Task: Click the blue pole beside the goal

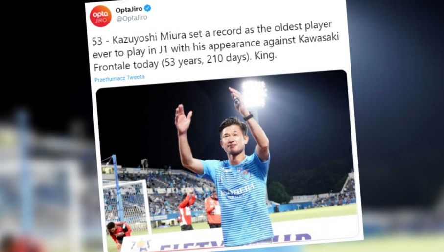Action: point(117,187)
